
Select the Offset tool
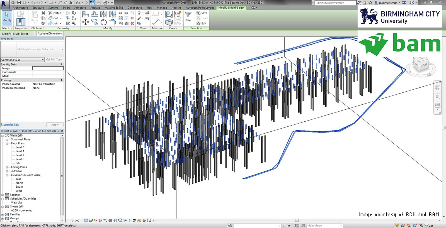click(x=94, y=14)
